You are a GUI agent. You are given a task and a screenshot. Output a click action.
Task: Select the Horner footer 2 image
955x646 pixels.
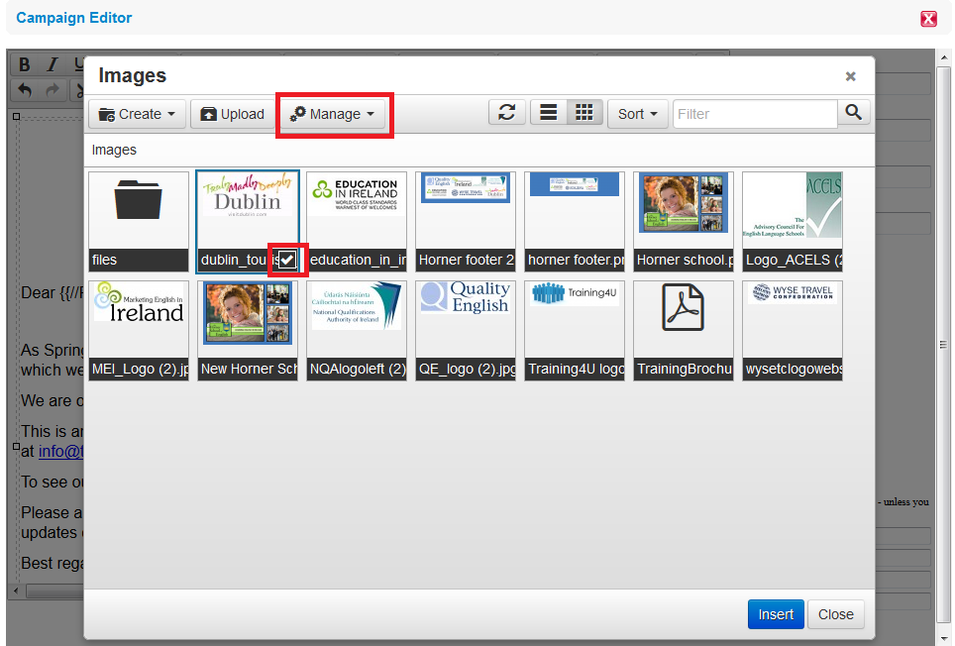click(466, 222)
